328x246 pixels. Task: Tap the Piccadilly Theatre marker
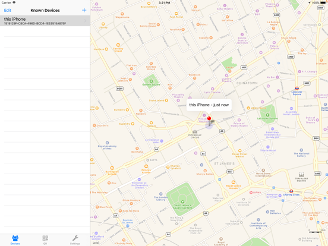tap(178, 100)
